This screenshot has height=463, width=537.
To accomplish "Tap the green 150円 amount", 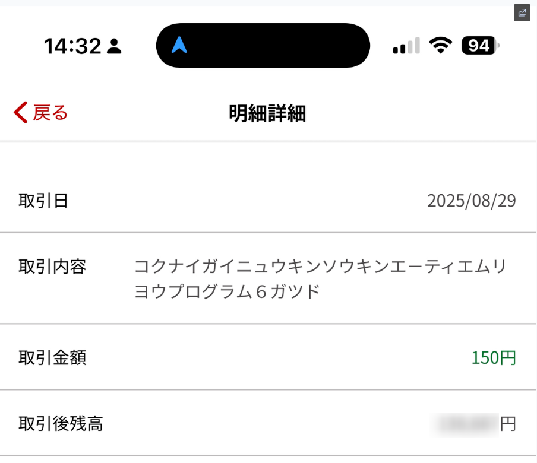I will [x=494, y=358].
